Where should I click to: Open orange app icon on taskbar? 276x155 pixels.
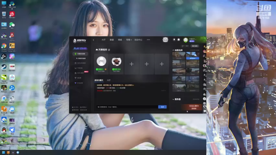click(8, 153)
